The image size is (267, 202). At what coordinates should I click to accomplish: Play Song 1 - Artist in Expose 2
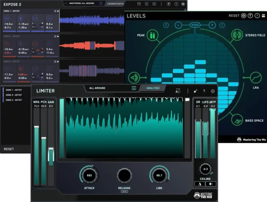coord(58,11)
